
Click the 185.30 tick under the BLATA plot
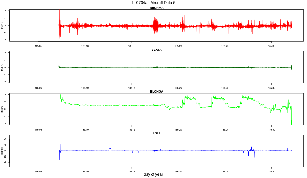[x=271, y=88]
